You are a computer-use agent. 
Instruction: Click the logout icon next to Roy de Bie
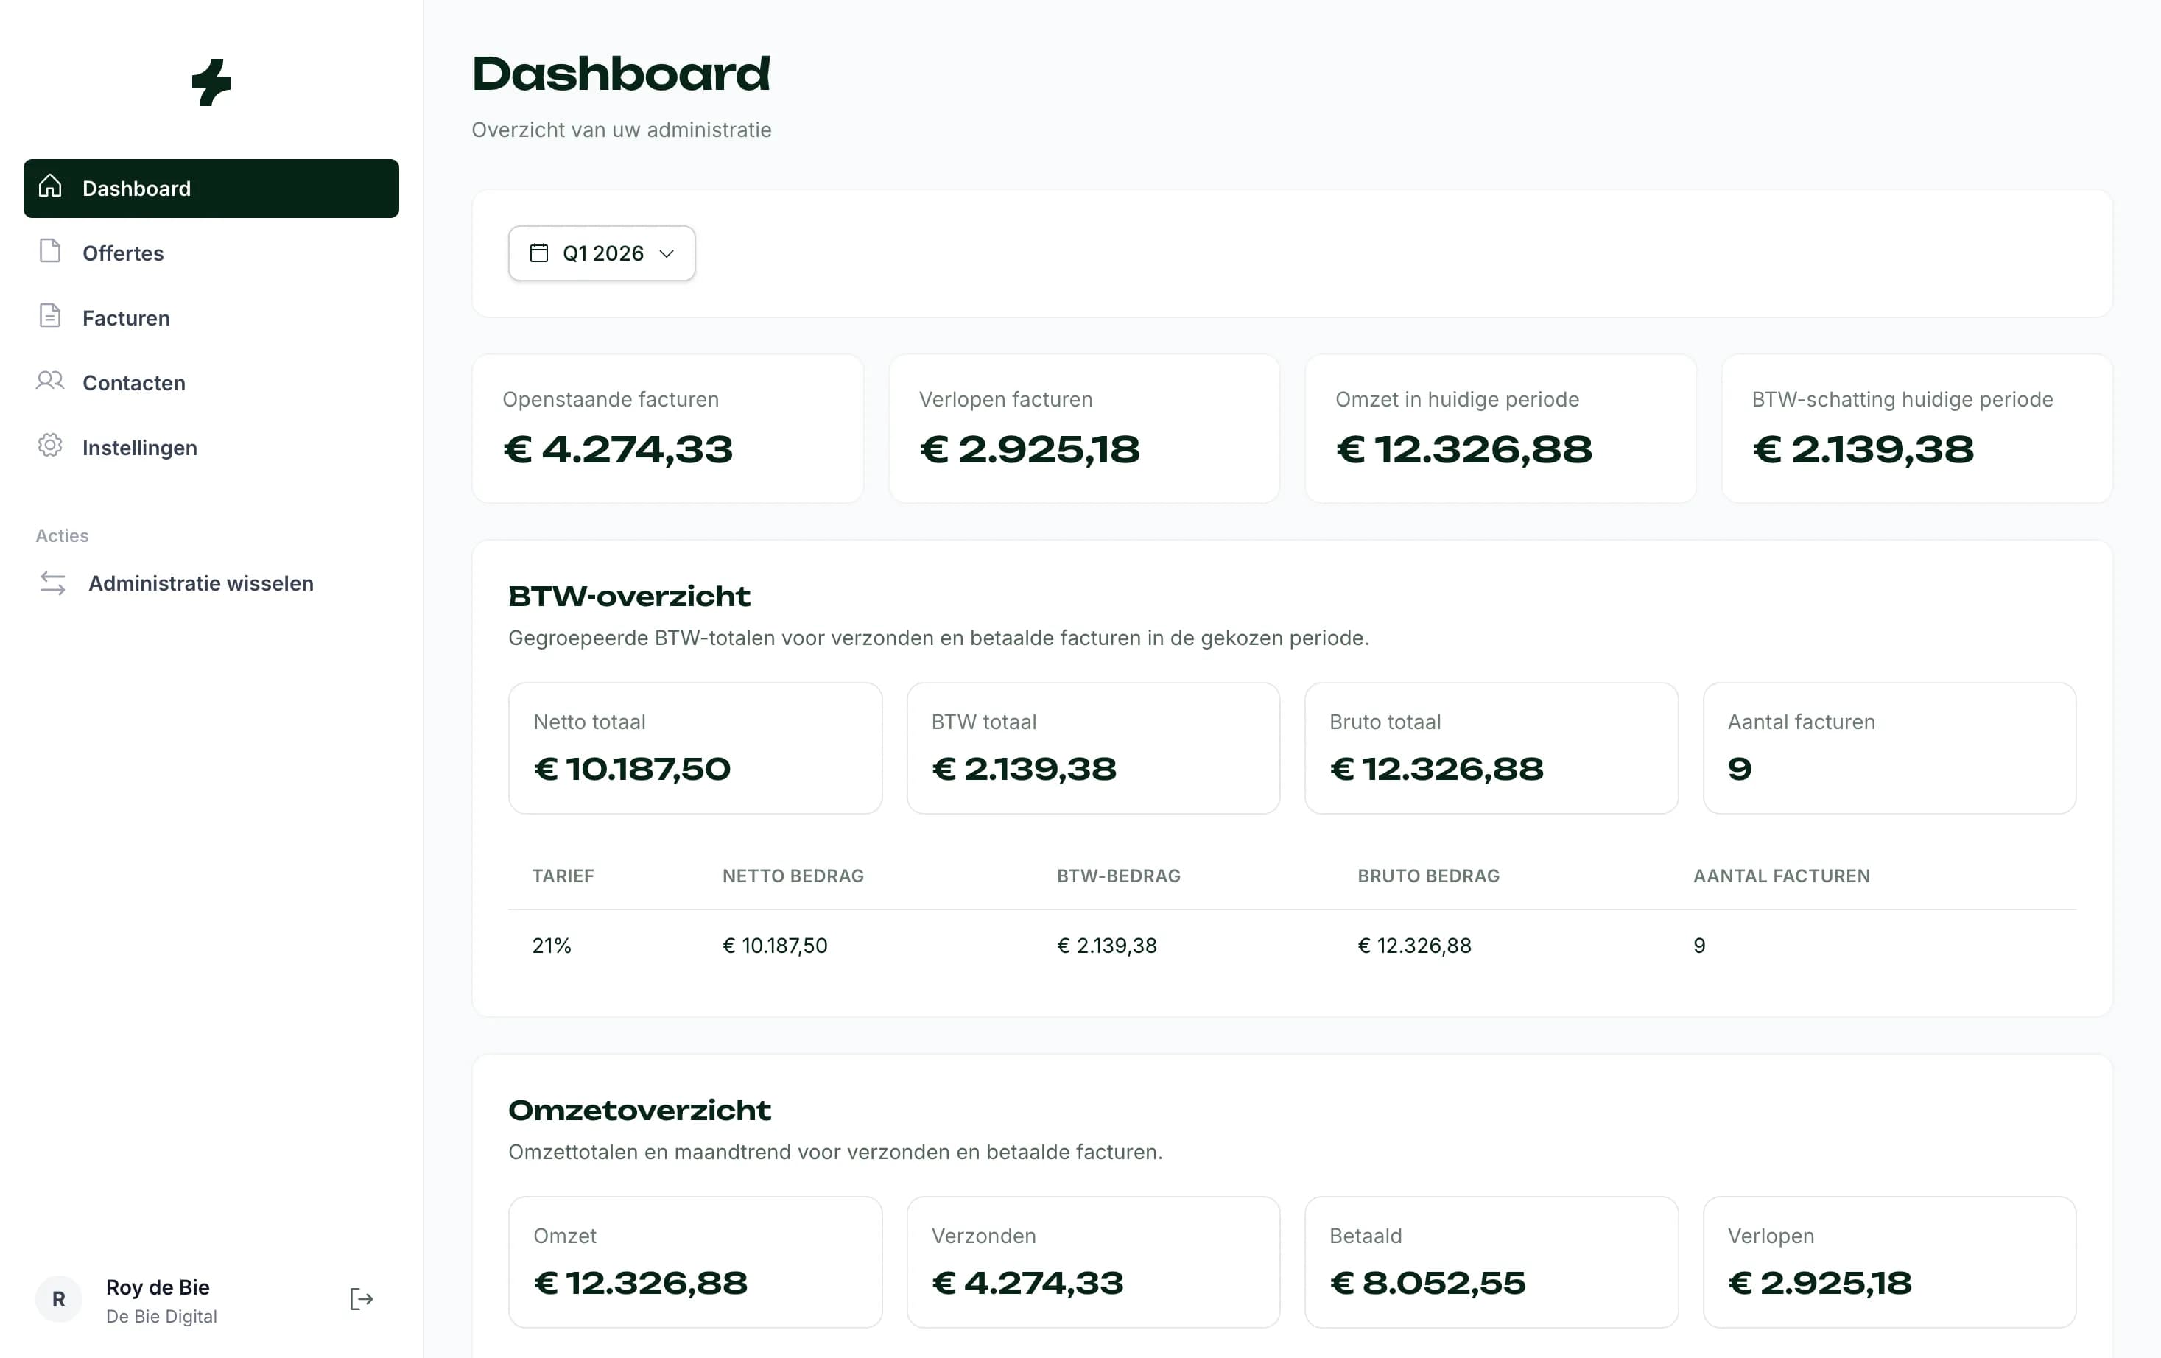click(x=361, y=1299)
